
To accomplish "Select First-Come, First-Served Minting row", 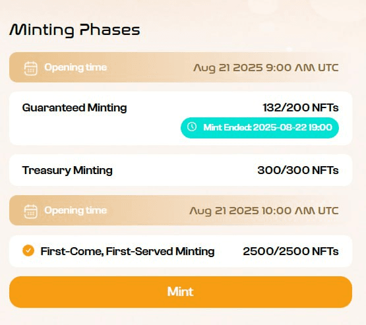I will pos(181,251).
